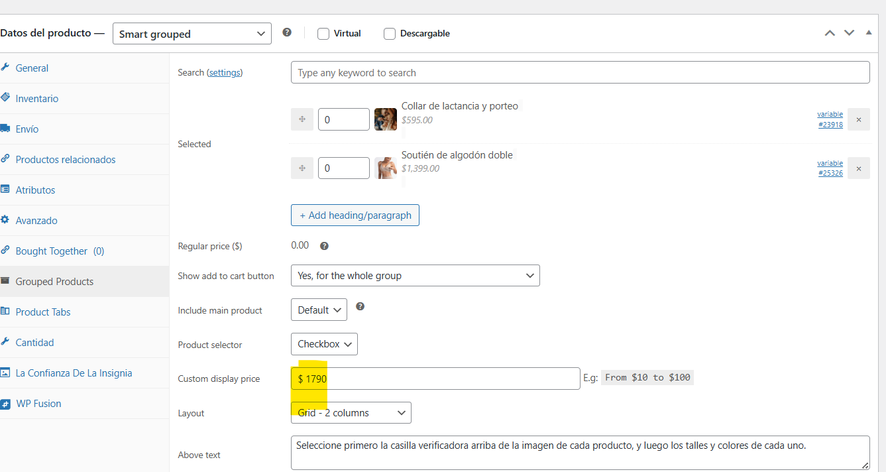The width and height of the screenshot is (886, 472).
Task: Click Add heading/paragraph button
Action: [355, 215]
